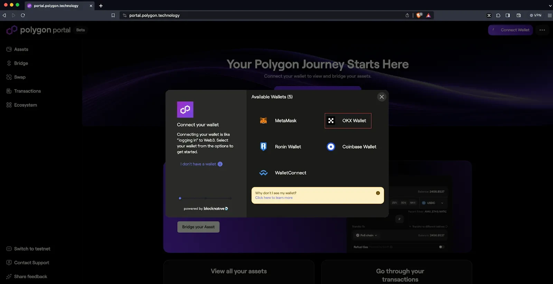Image resolution: width=553 pixels, height=284 pixels.
Task: Click the share icon in address bar
Action: coord(407,15)
